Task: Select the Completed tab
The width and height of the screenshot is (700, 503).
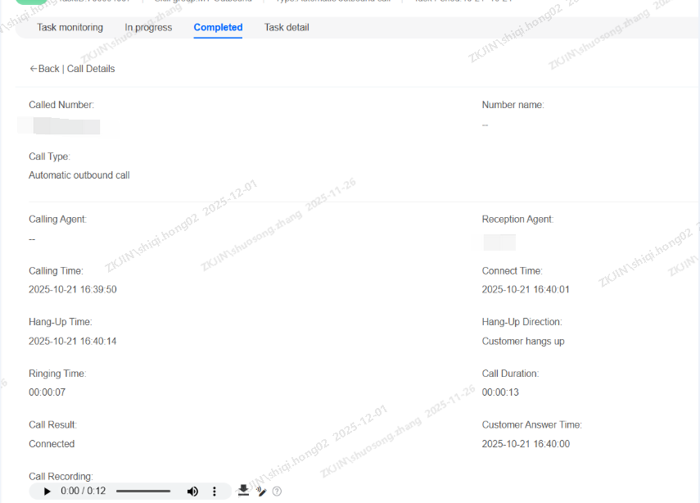Action: point(218,27)
